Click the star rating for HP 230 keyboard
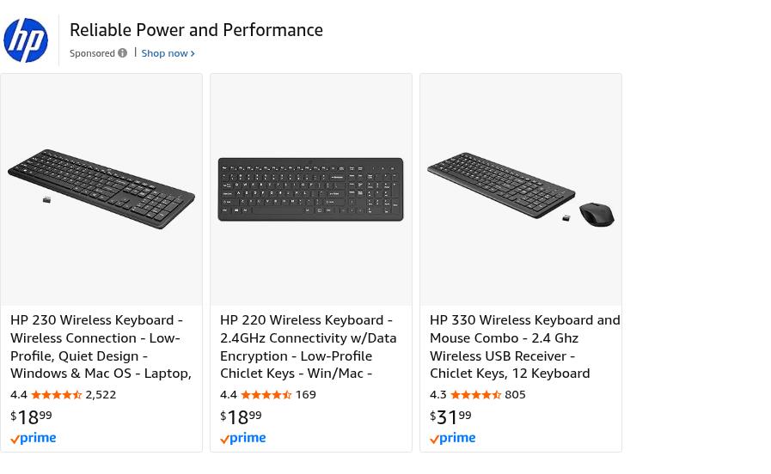 click(x=57, y=395)
